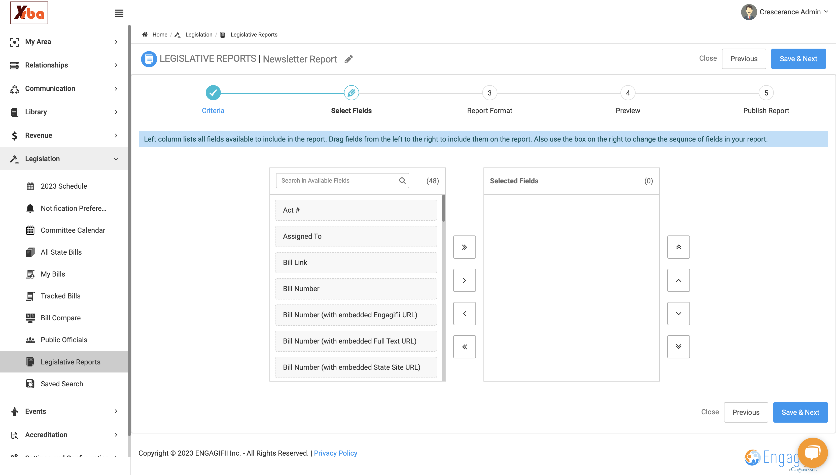The image size is (836, 476).
Task: Click the Select Fields step circle
Action: tap(351, 93)
